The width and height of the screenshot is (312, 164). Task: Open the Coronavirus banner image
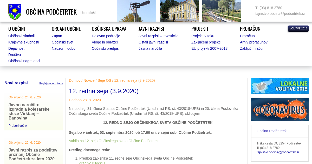(279, 109)
